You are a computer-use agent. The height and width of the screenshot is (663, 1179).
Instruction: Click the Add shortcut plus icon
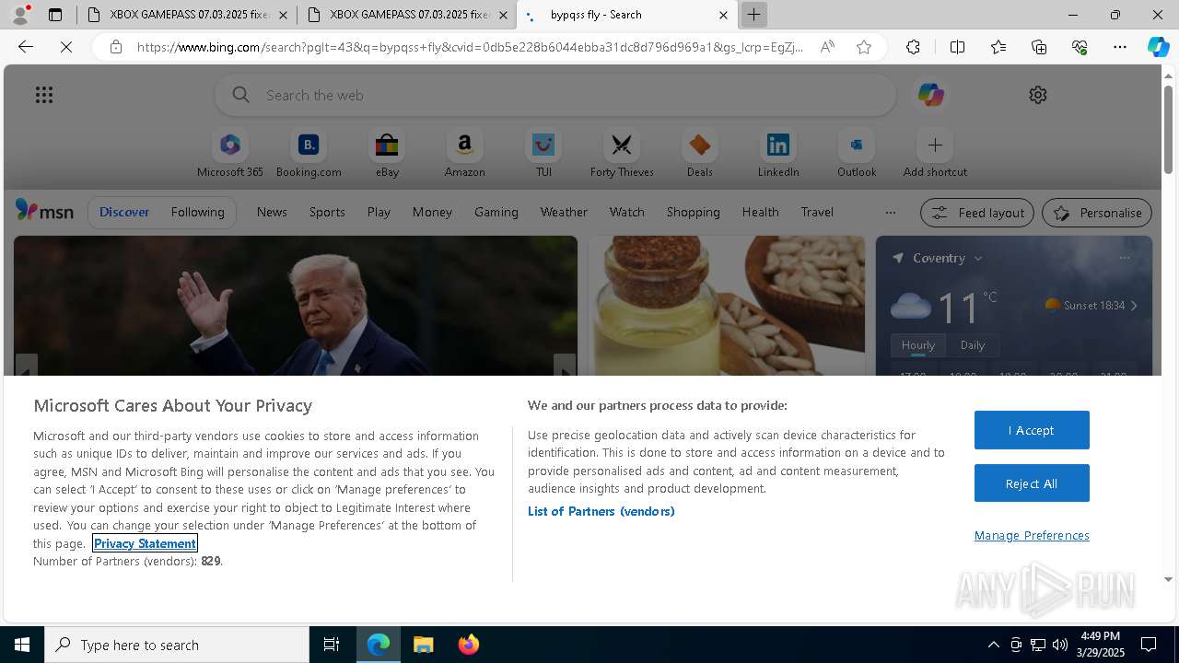935,145
